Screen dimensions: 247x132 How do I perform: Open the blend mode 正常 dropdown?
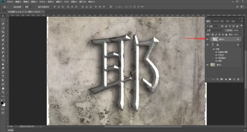click(x=215, y=30)
